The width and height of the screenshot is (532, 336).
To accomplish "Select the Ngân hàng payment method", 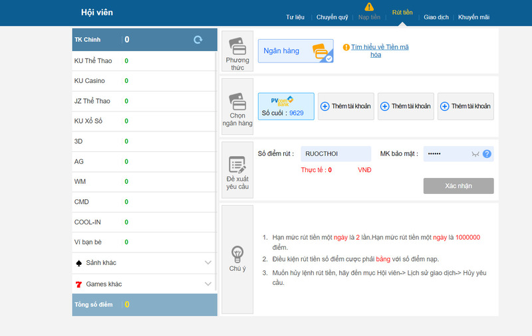I will tap(295, 50).
